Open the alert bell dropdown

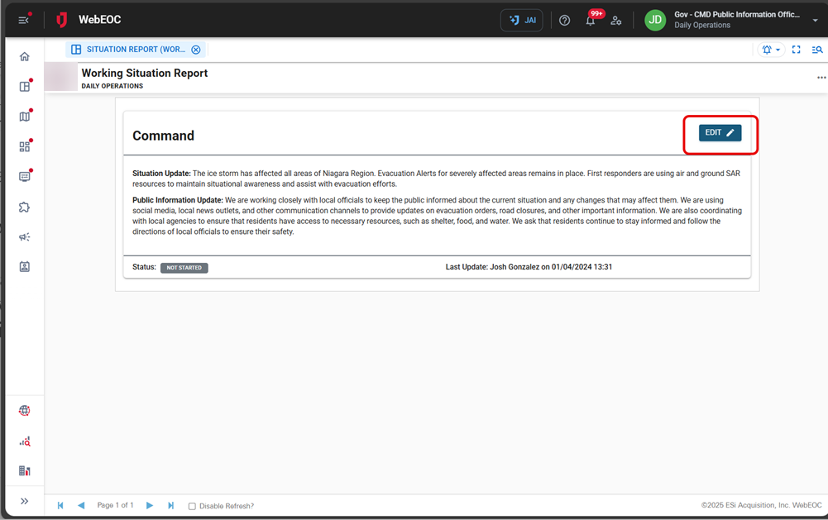point(770,50)
